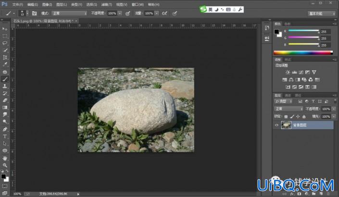
Task: Select the Pen tool
Action: point(5,129)
